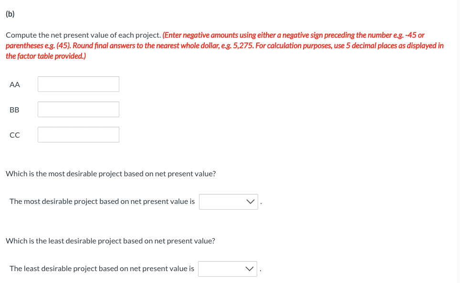Click the chevron on the most desirable dropdown

250,201
